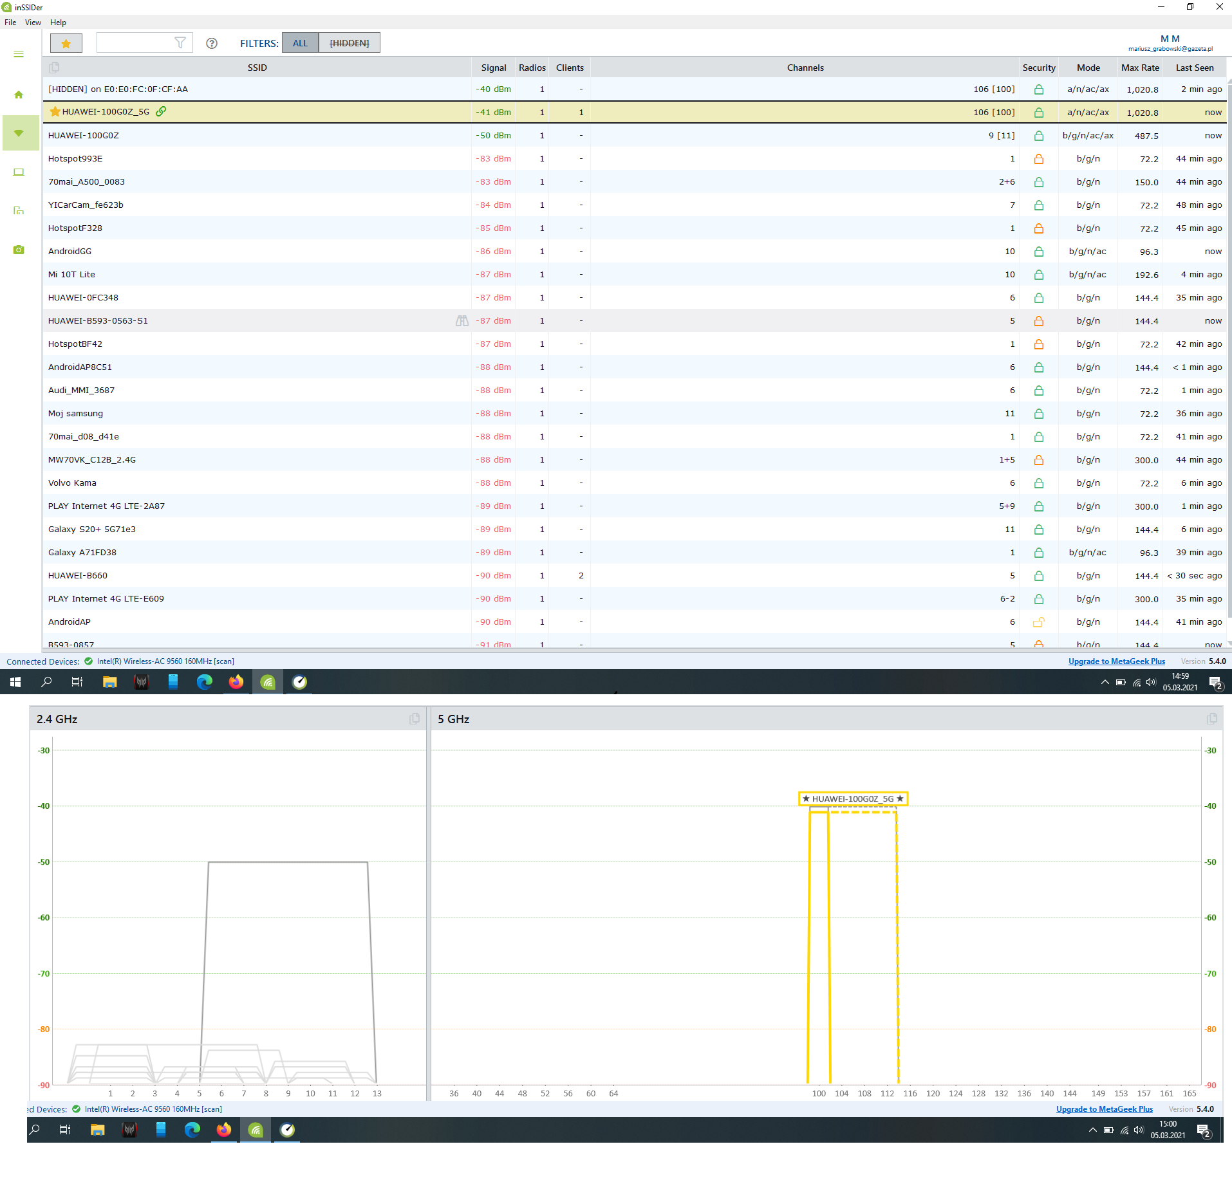This screenshot has height=1189, width=1232.
Task: Click the funnel filter icon
Action: click(180, 42)
